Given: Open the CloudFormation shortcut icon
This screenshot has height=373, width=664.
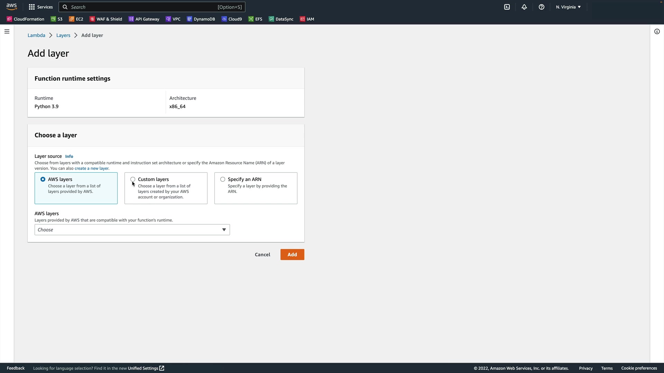Looking at the screenshot, I should pyautogui.click(x=9, y=19).
